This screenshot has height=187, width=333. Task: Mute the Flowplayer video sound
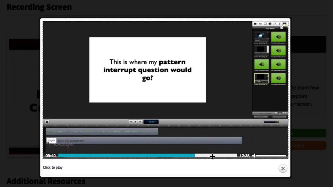[254, 156]
